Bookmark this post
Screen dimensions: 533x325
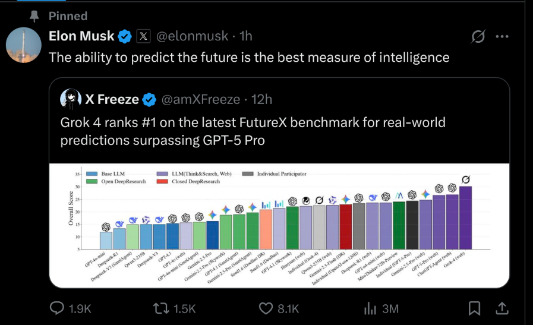click(474, 308)
